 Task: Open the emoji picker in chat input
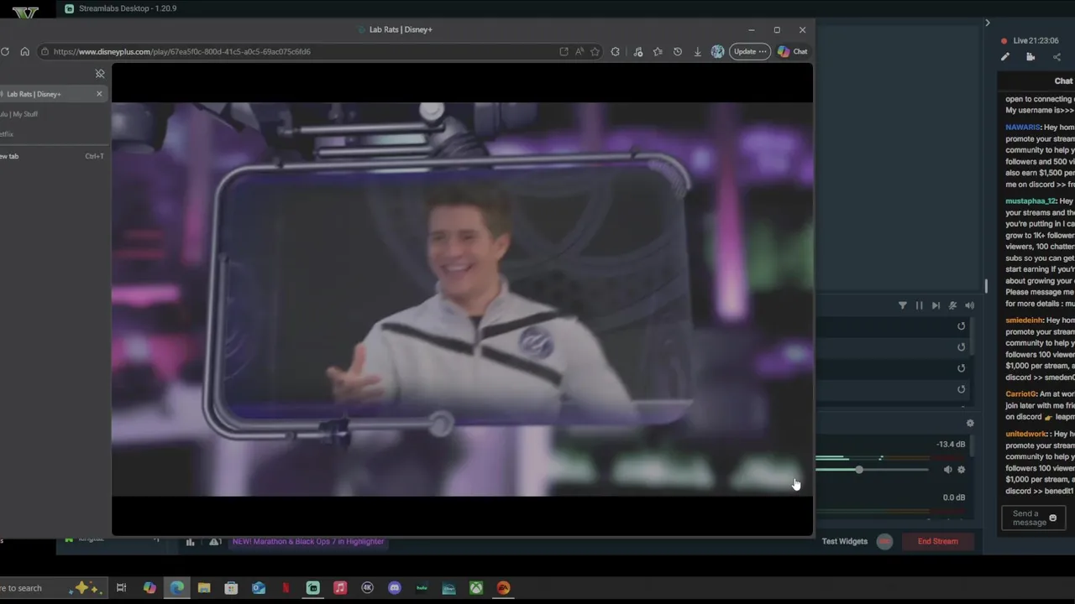1053,518
